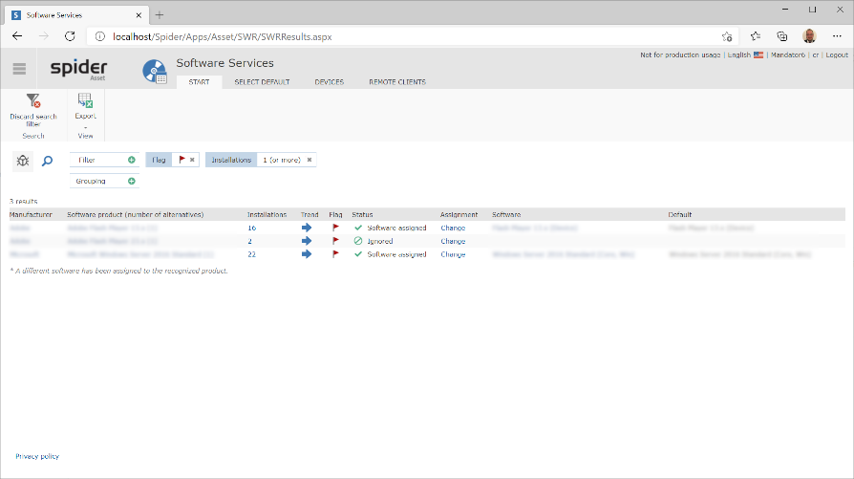Open the Mandator6 link
The height and width of the screenshot is (479, 854).
click(787, 55)
